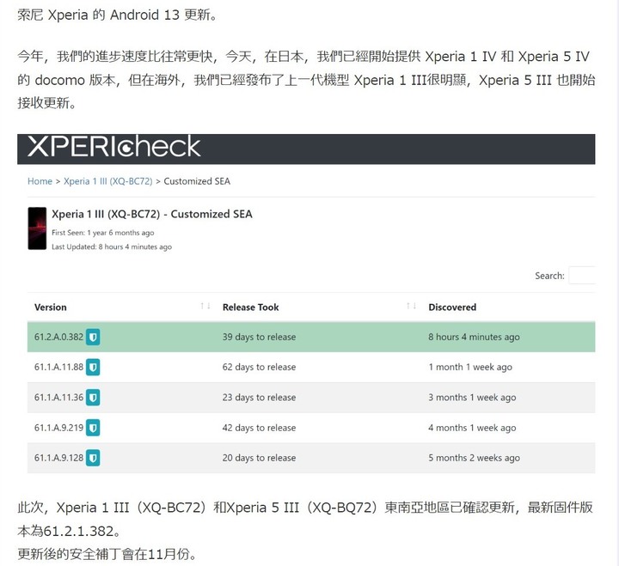Click the 'First Seen: 1 year 6 months ago' text
The height and width of the screenshot is (566, 619).
(102, 233)
